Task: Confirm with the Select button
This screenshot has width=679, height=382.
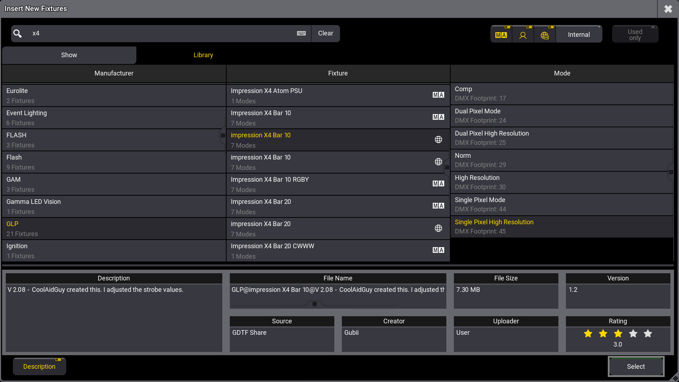Action: pos(636,366)
